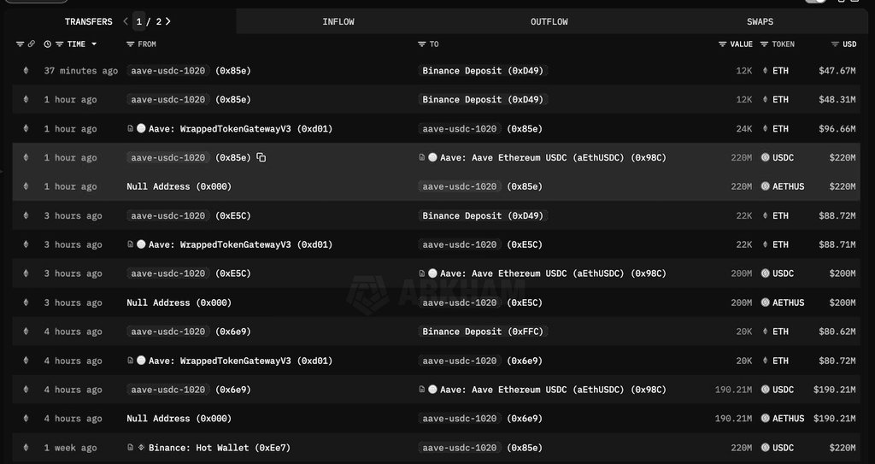Open aave-usdc-1020 (0x6e9) sender in $80.62M row

point(189,331)
